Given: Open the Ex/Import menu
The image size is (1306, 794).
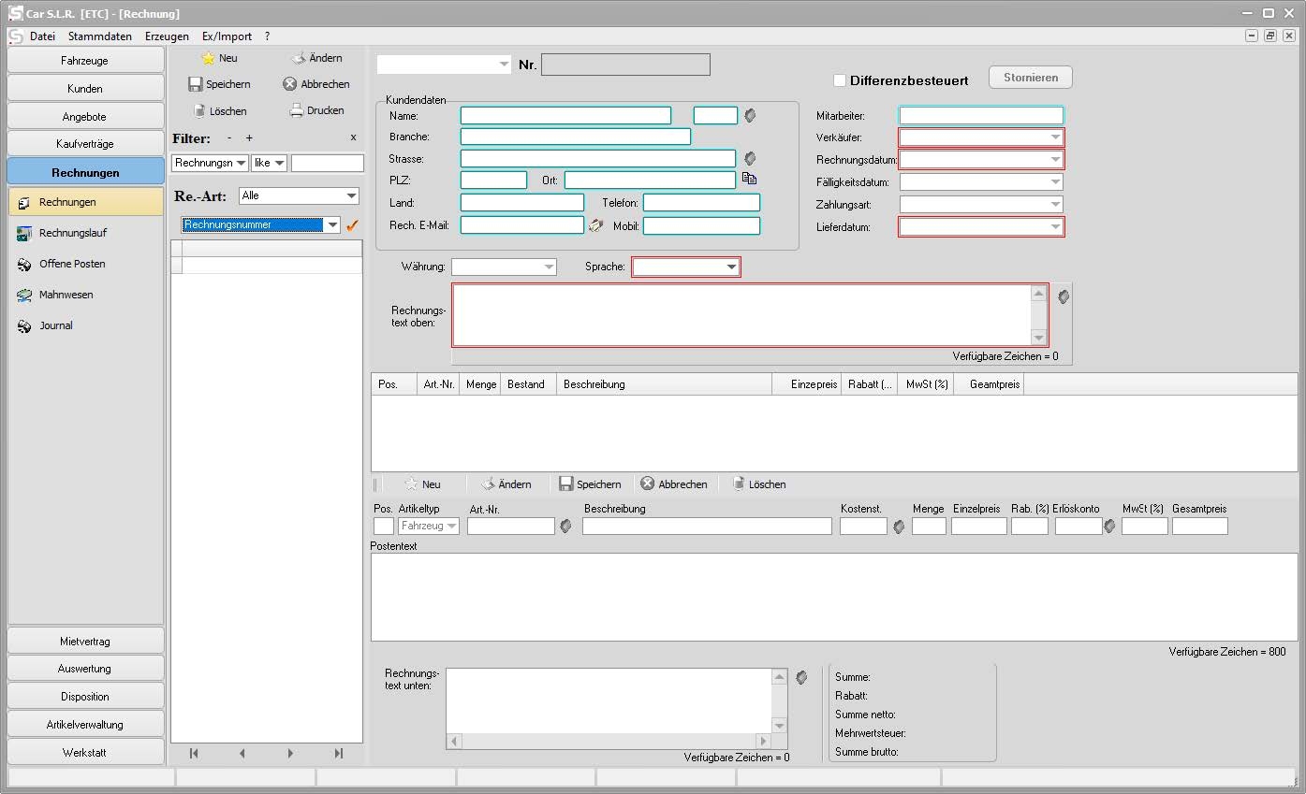Looking at the screenshot, I should pyautogui.click(x=227, y=36).
